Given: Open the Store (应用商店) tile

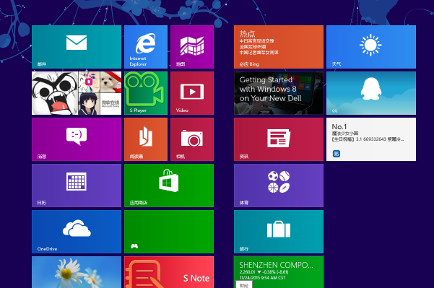Looking at the screenshot, I should (x=169, y=186).
